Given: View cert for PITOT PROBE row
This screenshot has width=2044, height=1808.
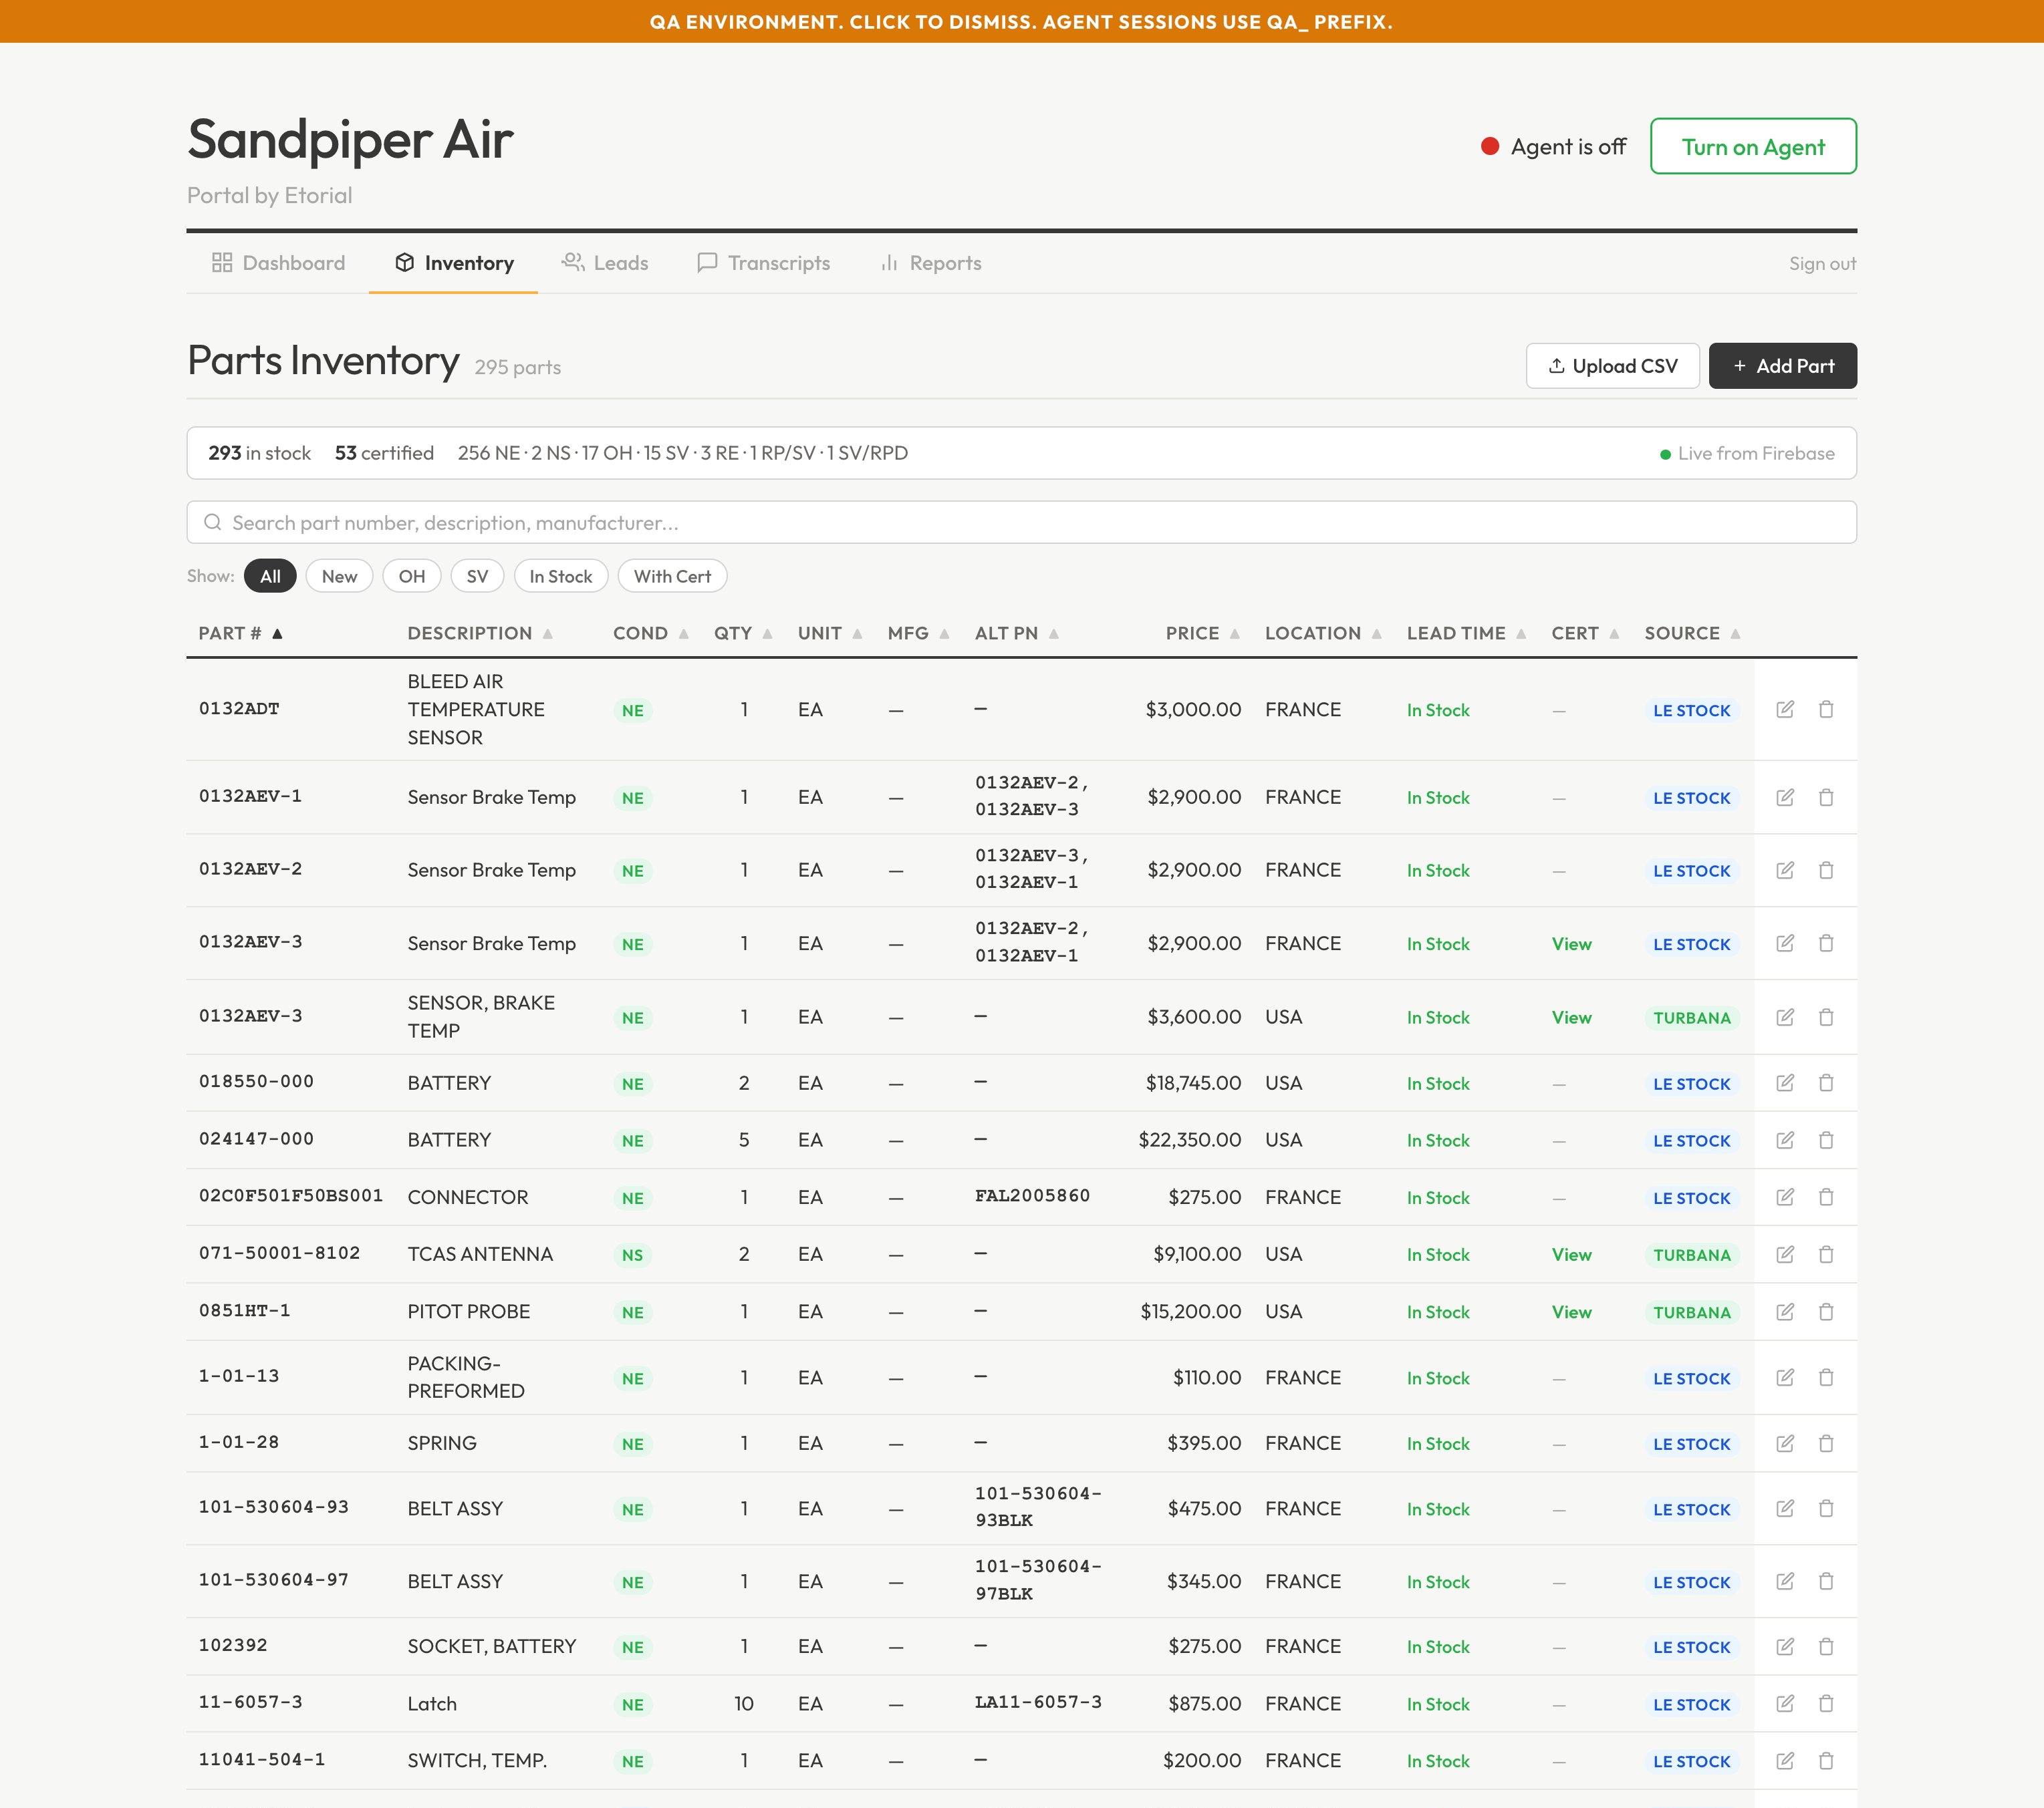Looking at the screenshot, I should click(x=1571, y=1312).
